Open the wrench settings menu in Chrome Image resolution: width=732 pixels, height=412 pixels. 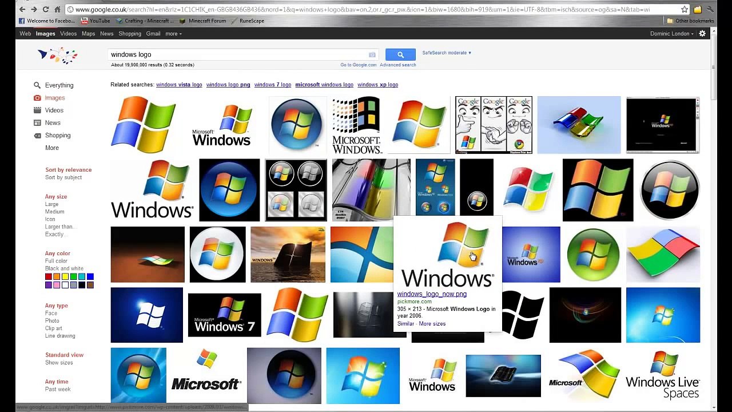pyautogui.click(x=710, y=9)
